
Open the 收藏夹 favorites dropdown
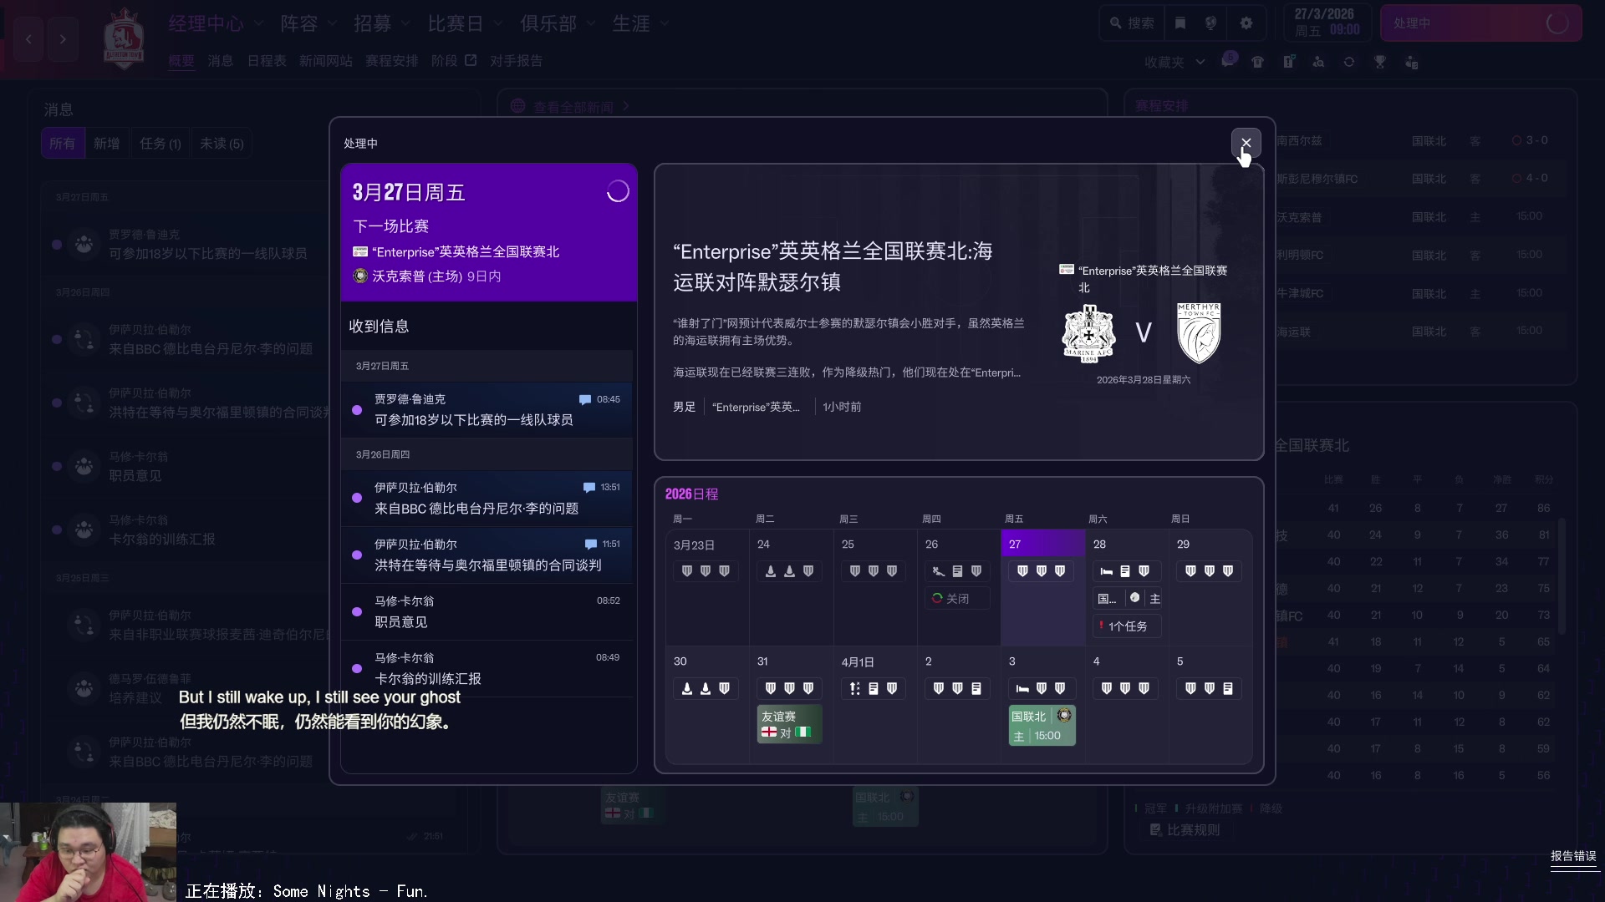1174,62
